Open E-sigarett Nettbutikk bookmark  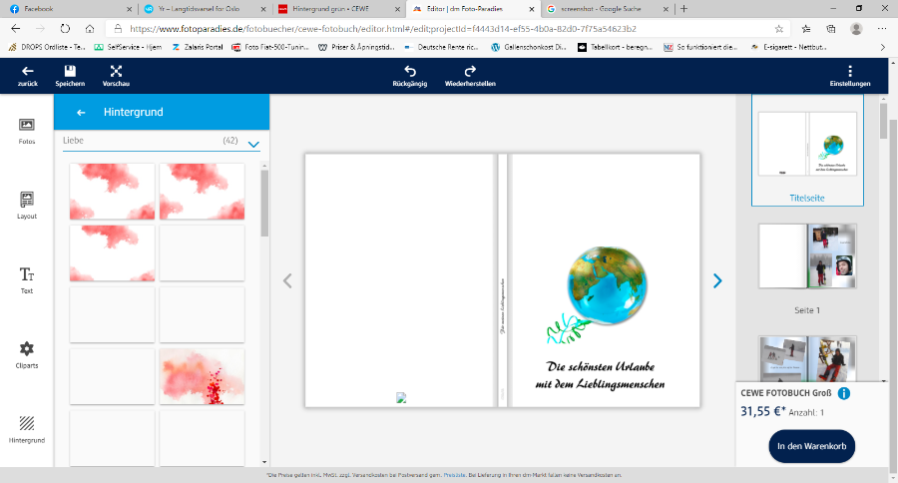(x=788, y=48)
